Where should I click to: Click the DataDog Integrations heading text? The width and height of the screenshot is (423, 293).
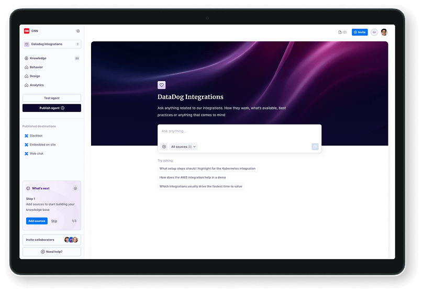[191, 97]
